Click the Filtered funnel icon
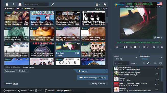This screenshot has height=93, width=167. pos(46,90)
